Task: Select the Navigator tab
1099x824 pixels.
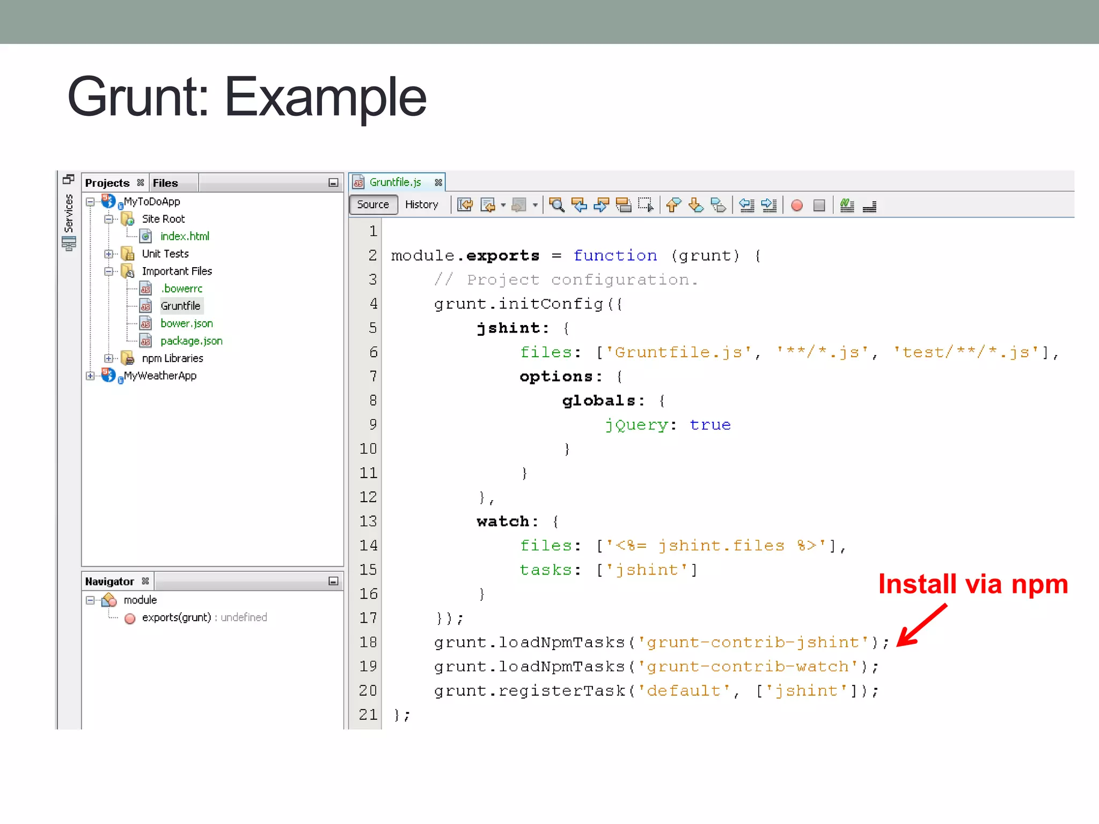Action: [x=109, y=582]
